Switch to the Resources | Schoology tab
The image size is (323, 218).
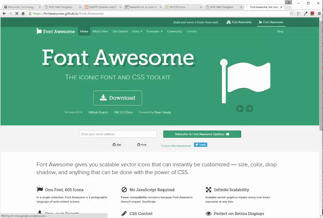[21, 7]
